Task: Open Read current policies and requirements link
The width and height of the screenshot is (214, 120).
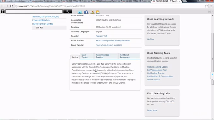Action: 113,41
